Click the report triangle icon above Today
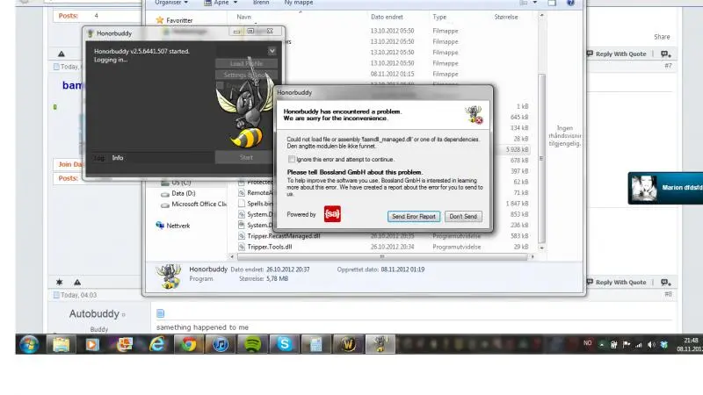 (x=62, y=54)
